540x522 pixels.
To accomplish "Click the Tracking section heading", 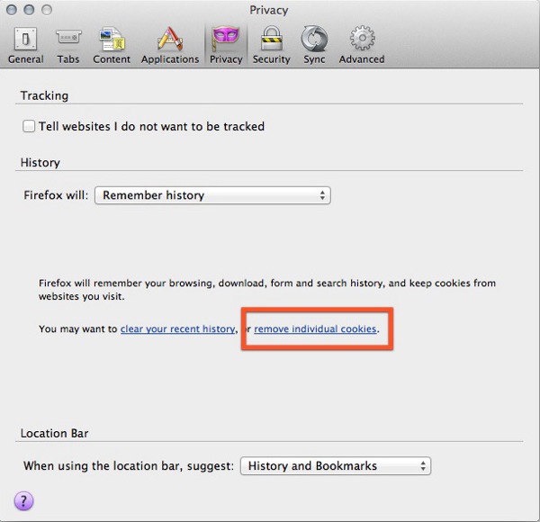I will coord(44,95).
